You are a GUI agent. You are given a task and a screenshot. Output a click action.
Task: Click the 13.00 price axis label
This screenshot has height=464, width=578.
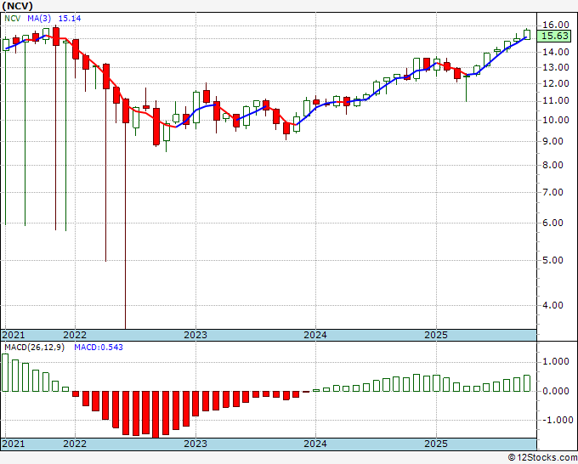pyautogui.click(x=556, y=67)
